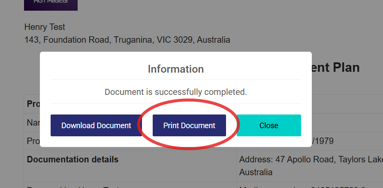Close the Information dialog

pos(268,126)
